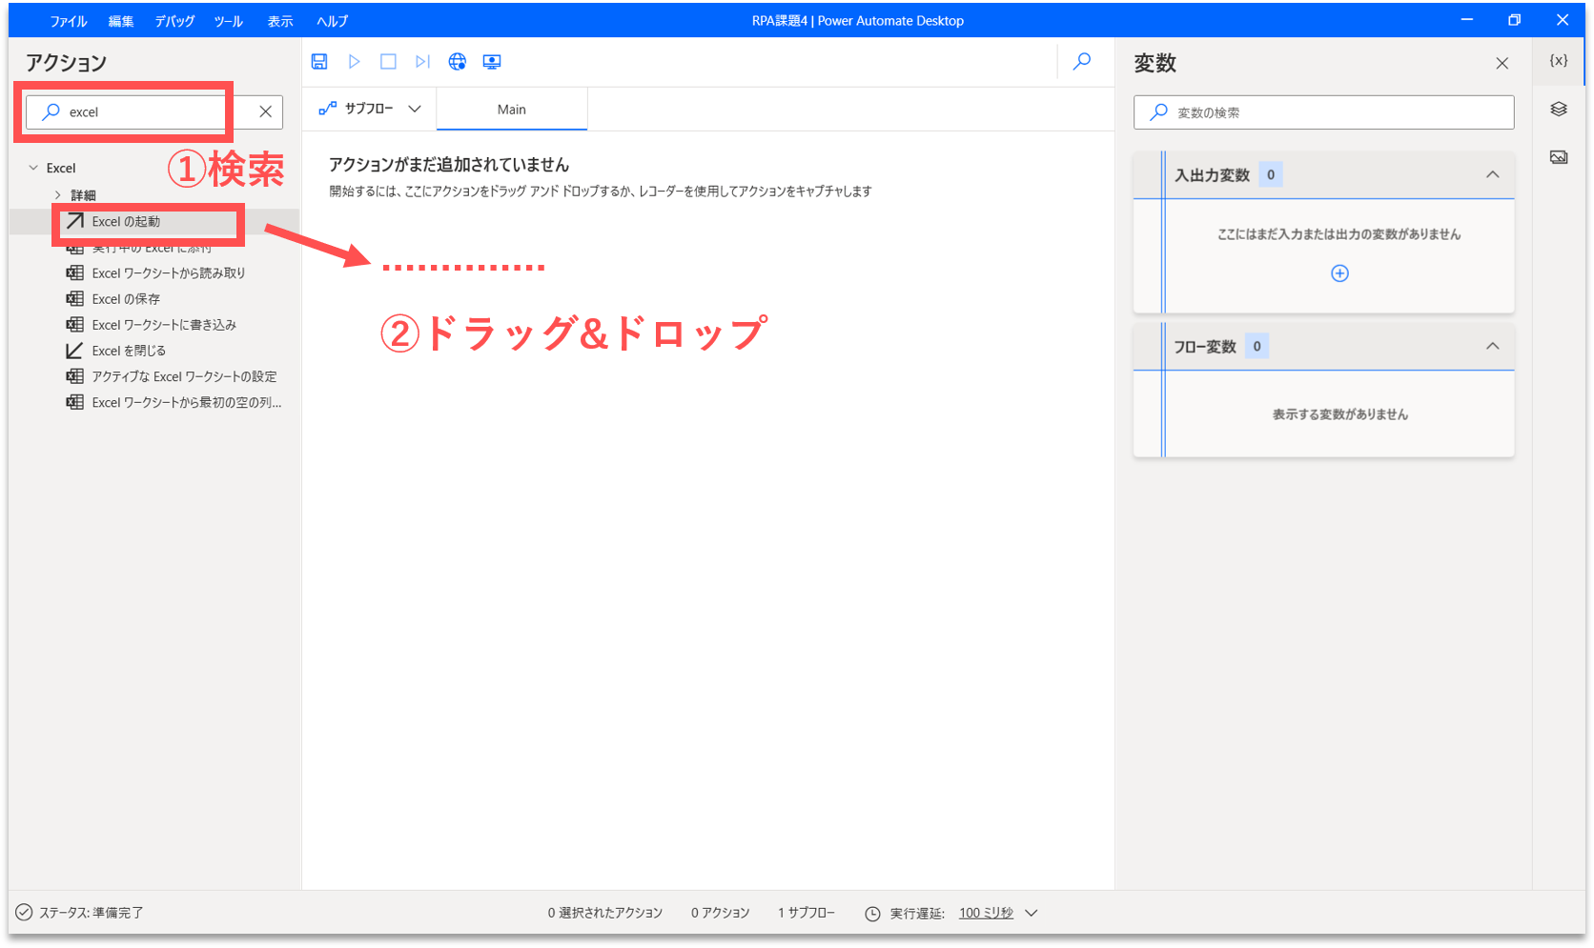Collapse the 入出力変数 section
This screenshot has height=948, width=1594.
pyautogui.click(x=1492, y=175)
